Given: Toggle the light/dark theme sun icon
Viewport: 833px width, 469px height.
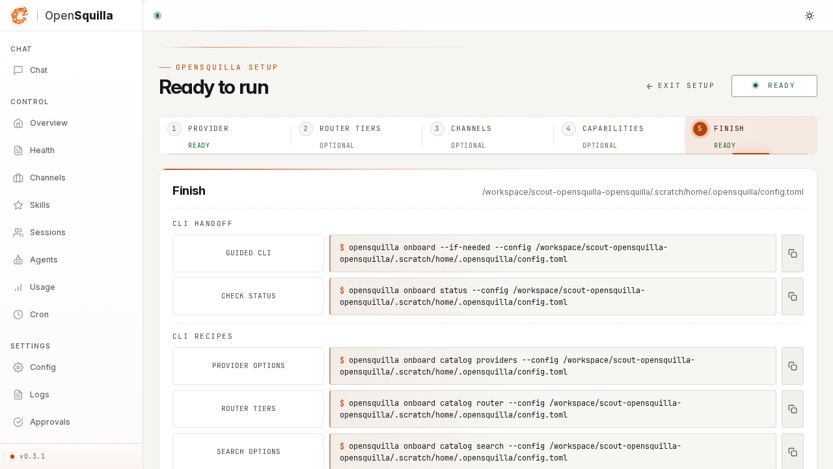Looking at the screenshot, I should point(810,16).
